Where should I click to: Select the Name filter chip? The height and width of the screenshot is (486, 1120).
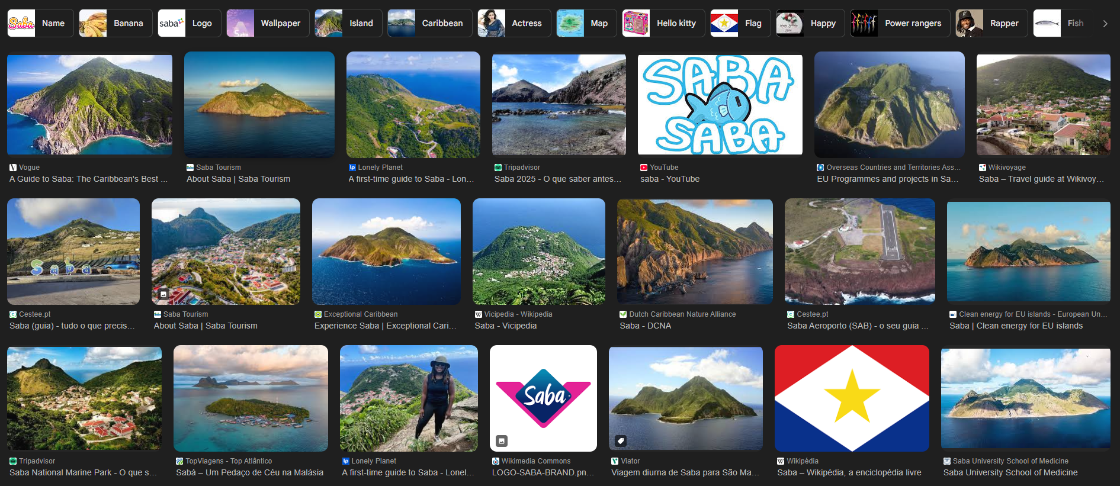(40, 23)
